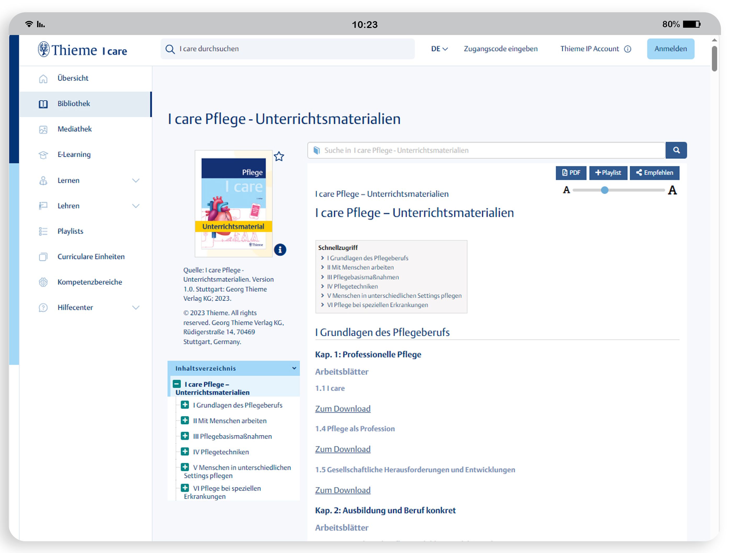Click the Lernen person icon
733x553 pixels.
pos(43,181)
